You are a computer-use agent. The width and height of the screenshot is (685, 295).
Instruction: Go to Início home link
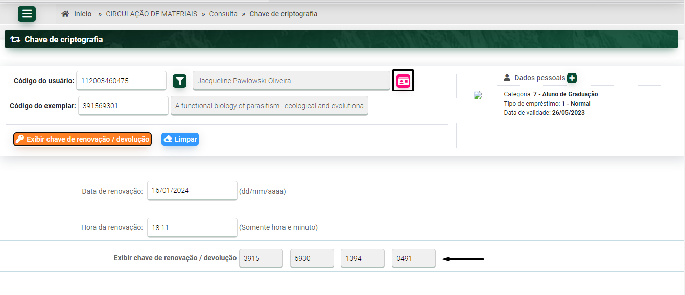click(x=82, y=14)
